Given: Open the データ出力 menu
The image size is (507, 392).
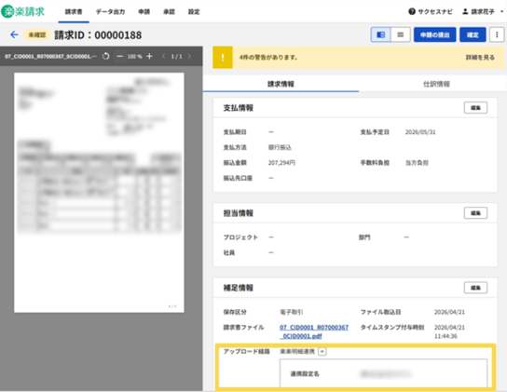Looking at the screenshot, I should point(110,12).
